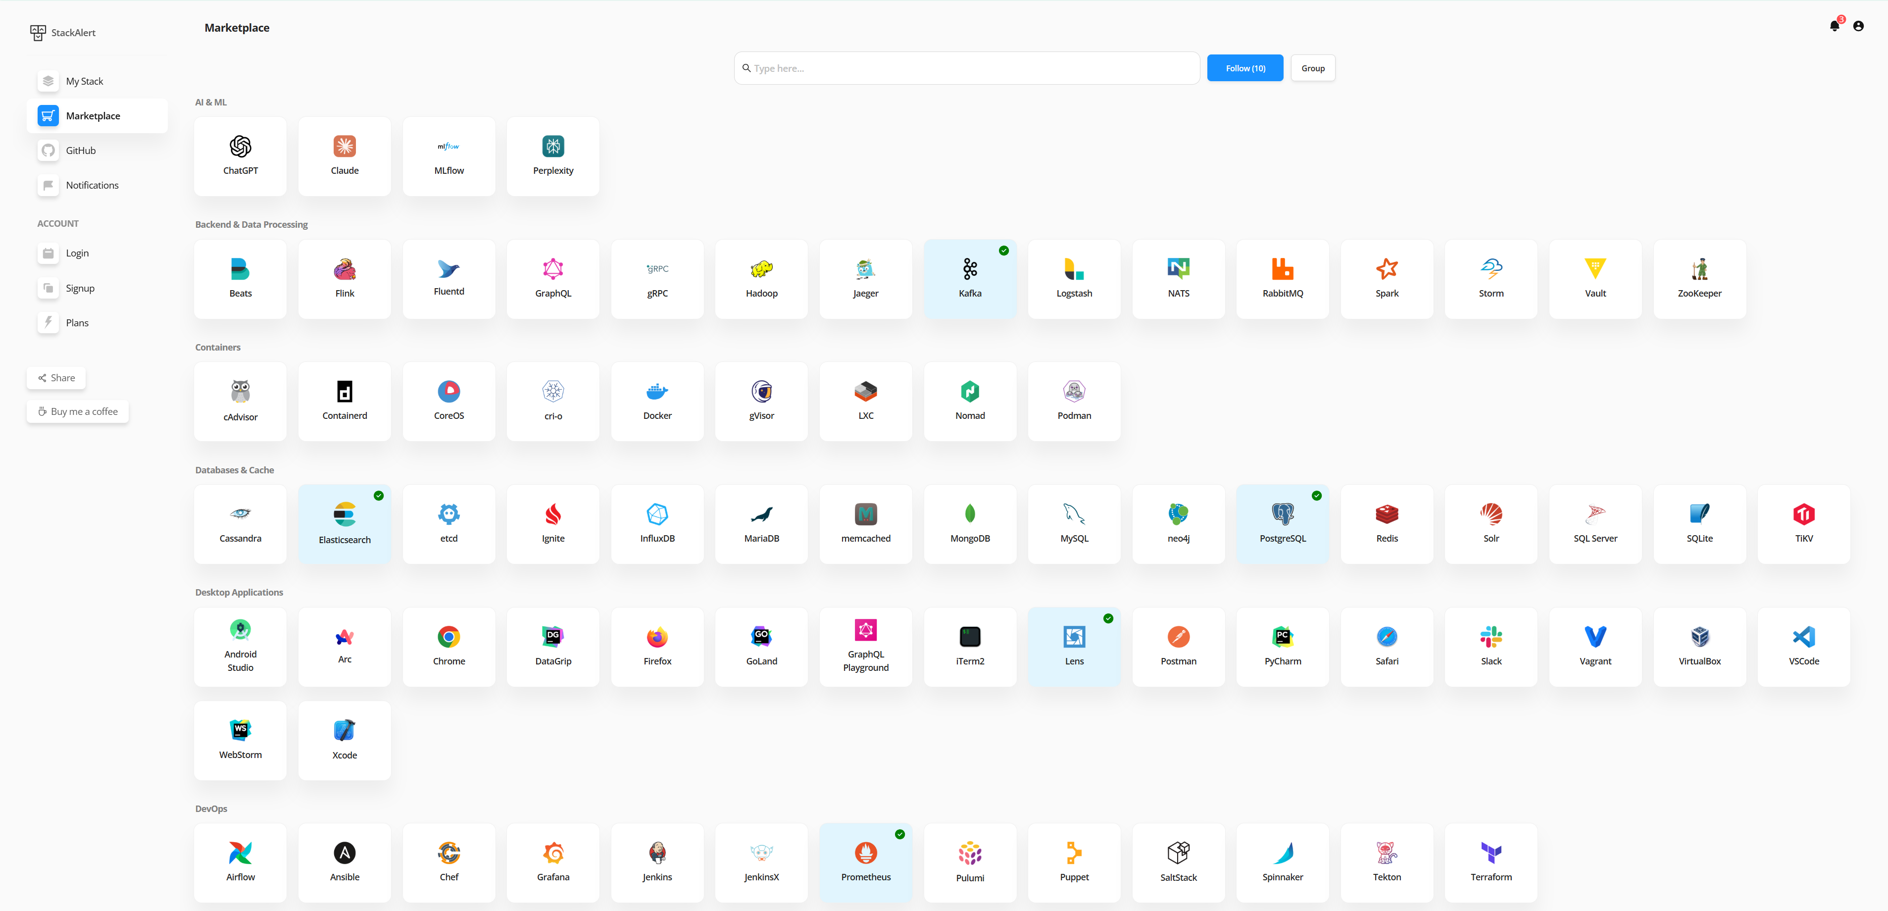Image resolution: width=1888 pixels, height=911 pixels.
Task: Select the Jenkins card
Action: tap(657, 862)
